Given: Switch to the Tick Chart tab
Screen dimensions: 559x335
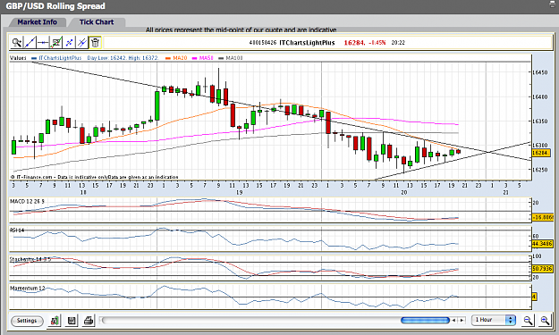Looking at the screenshot, I should pos(97,22).
